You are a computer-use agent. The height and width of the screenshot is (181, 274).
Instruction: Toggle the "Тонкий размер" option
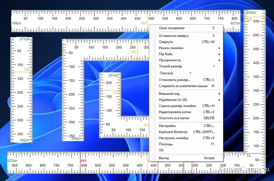(x=186, y=66)
